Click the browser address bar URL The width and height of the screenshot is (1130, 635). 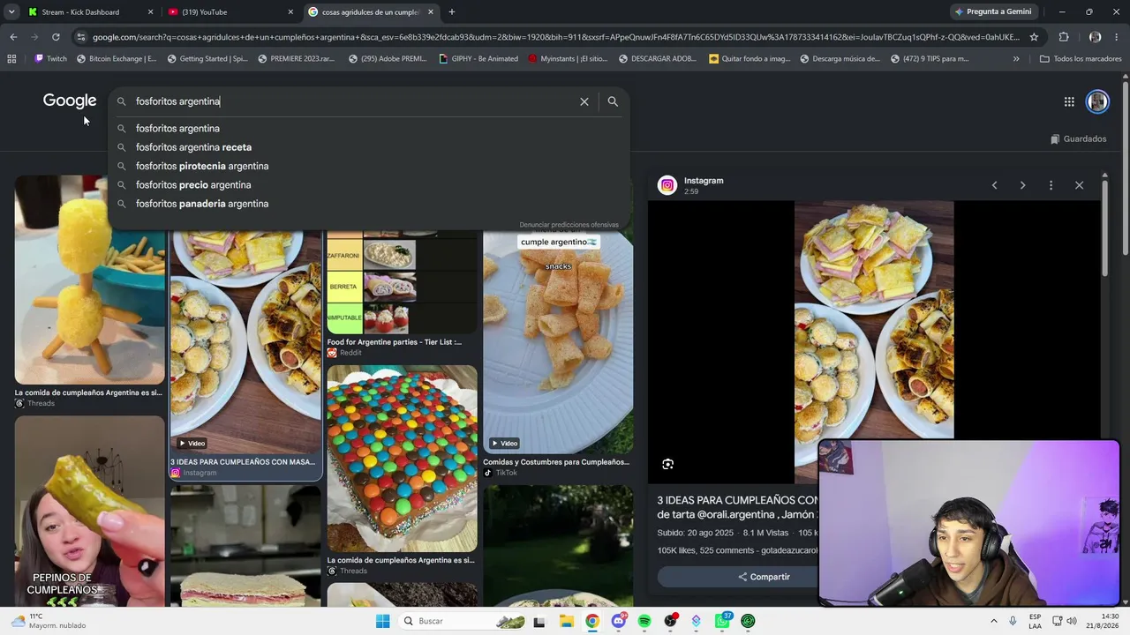coord(556,37)
